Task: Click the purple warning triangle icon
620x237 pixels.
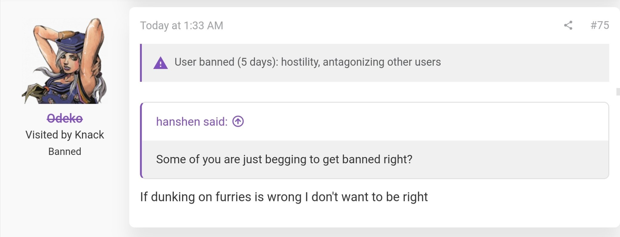Action: tap(161, 63)
